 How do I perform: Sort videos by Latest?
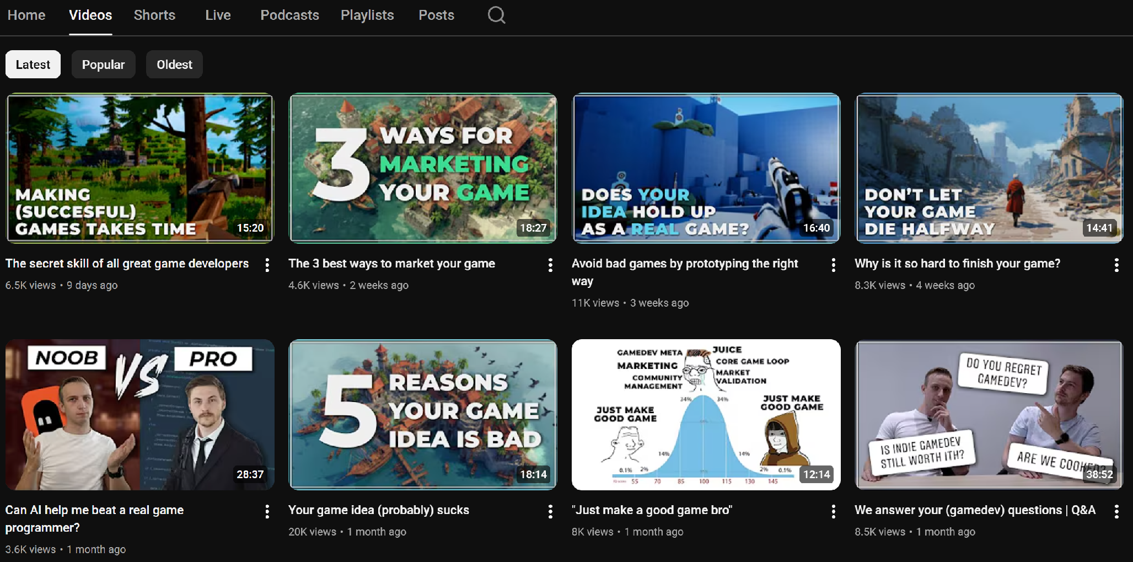pyautogui.click(x=33, y=65)
